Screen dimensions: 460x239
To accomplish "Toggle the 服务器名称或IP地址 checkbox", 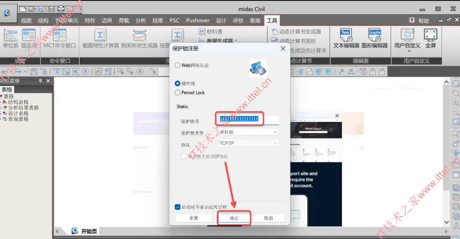I will pos(183,156).
